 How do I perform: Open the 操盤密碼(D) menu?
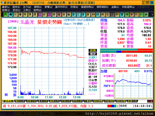point(87,7)
